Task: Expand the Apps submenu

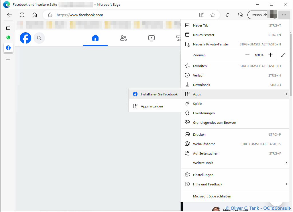Action: pos(235,94)
